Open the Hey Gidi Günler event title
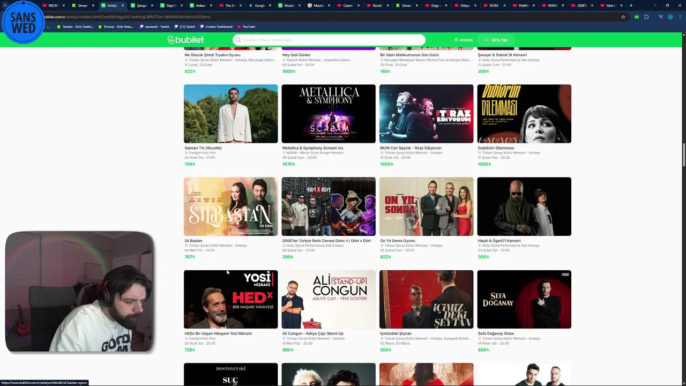Viewport: 686px width, 386px height. point(296,55)
